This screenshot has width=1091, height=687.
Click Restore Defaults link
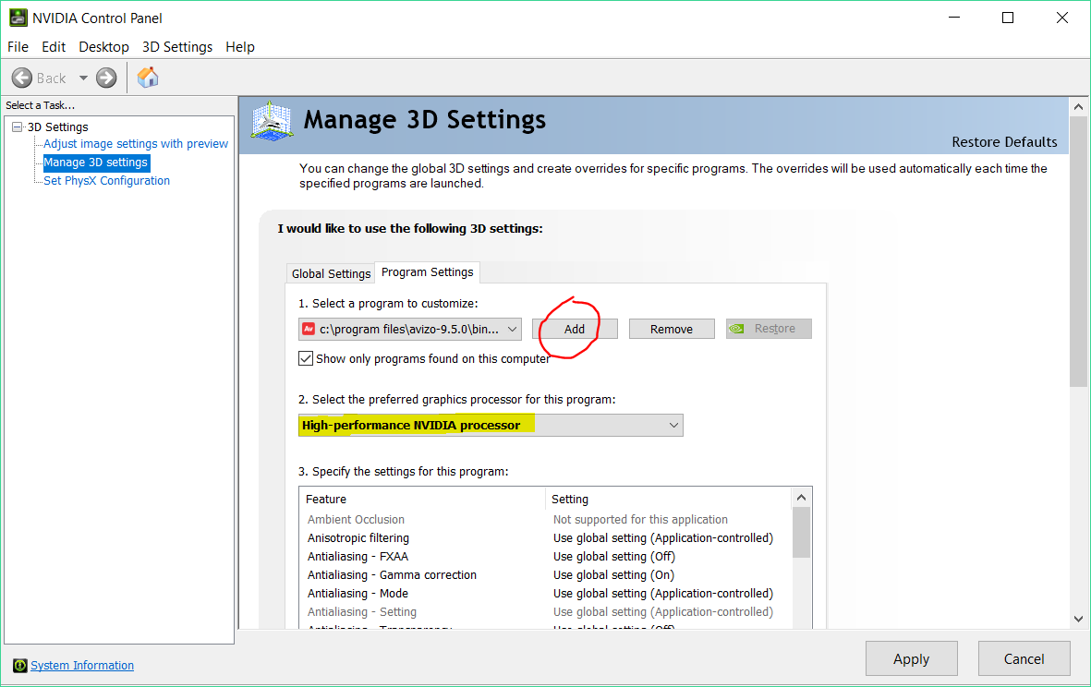pyautogui.click(x=1004, y=142)
